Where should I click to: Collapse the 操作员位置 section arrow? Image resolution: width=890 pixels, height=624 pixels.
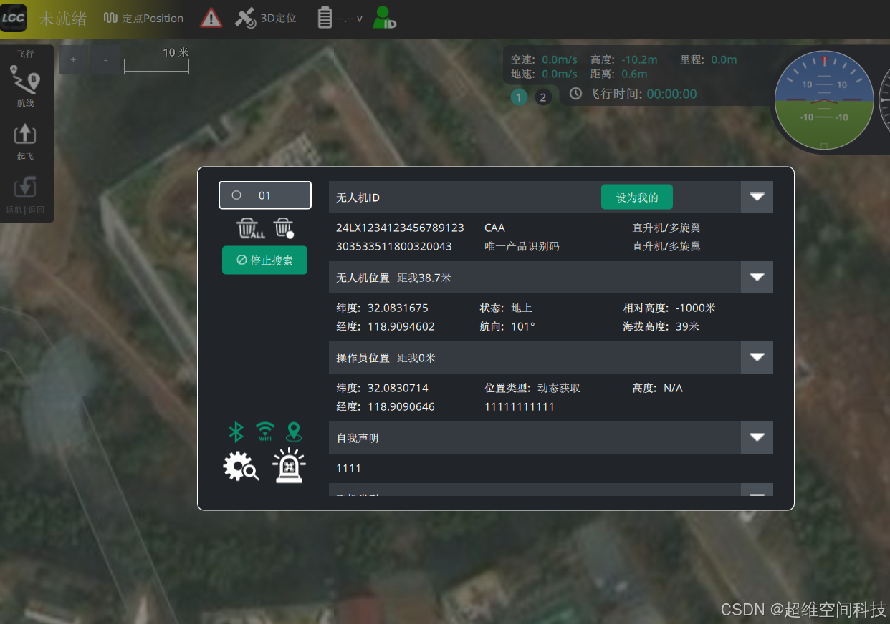click(757, 357)
